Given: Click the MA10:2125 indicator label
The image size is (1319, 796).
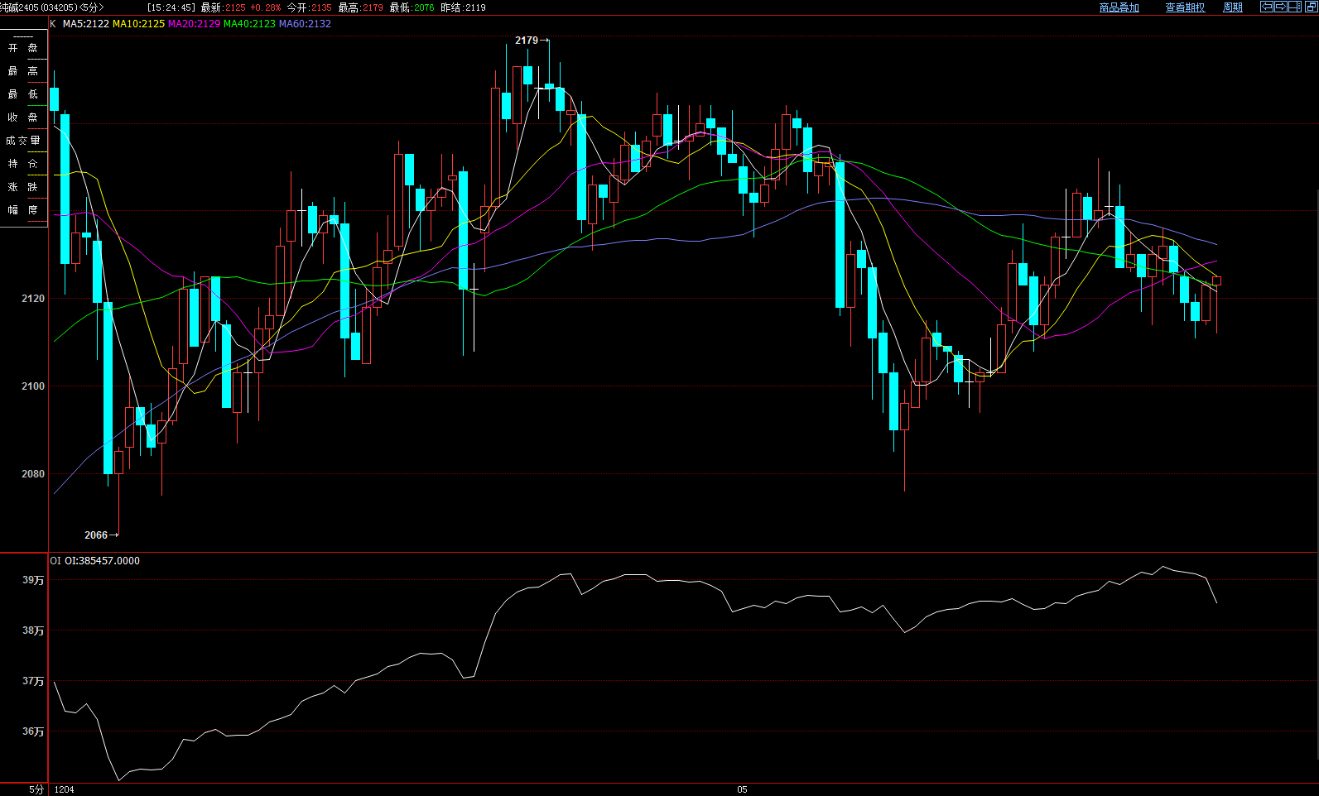Looking at the screenshot, I should coord(139,24).
